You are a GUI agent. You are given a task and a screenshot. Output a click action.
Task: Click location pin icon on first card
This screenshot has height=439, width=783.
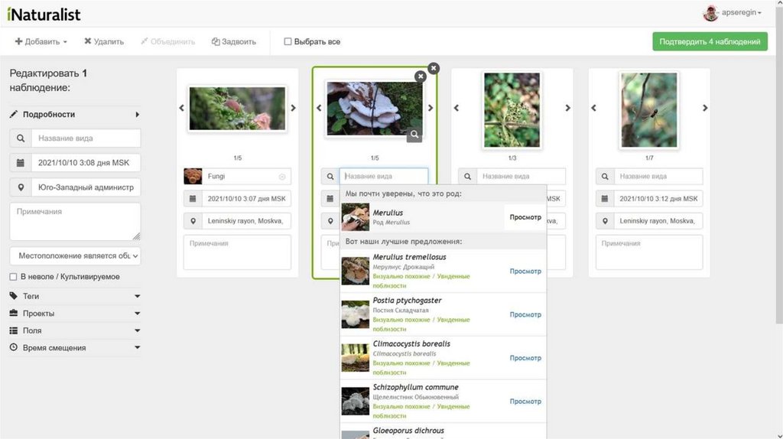(193, 221)
